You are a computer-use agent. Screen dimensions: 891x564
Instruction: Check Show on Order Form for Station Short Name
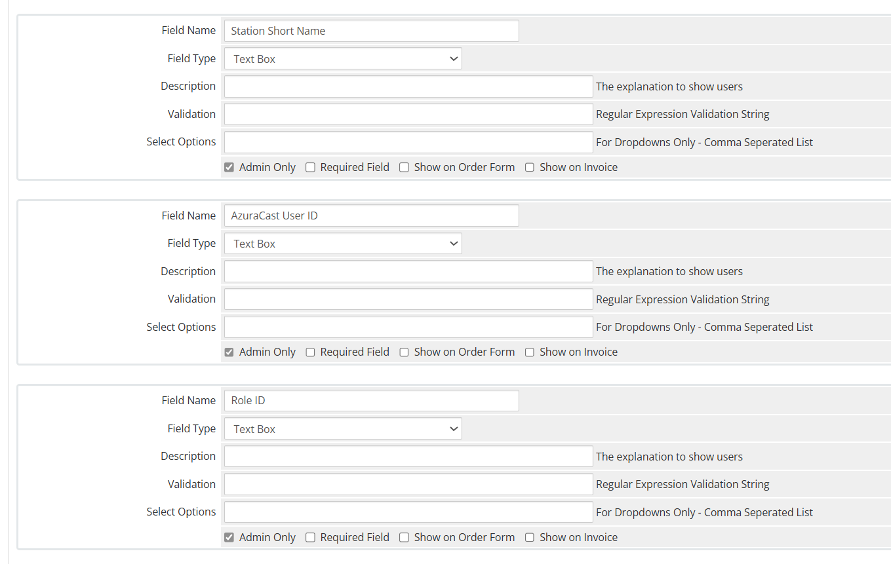[404, 167]
